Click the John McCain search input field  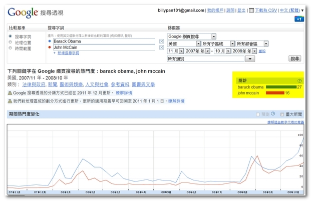tap(104, 47)
